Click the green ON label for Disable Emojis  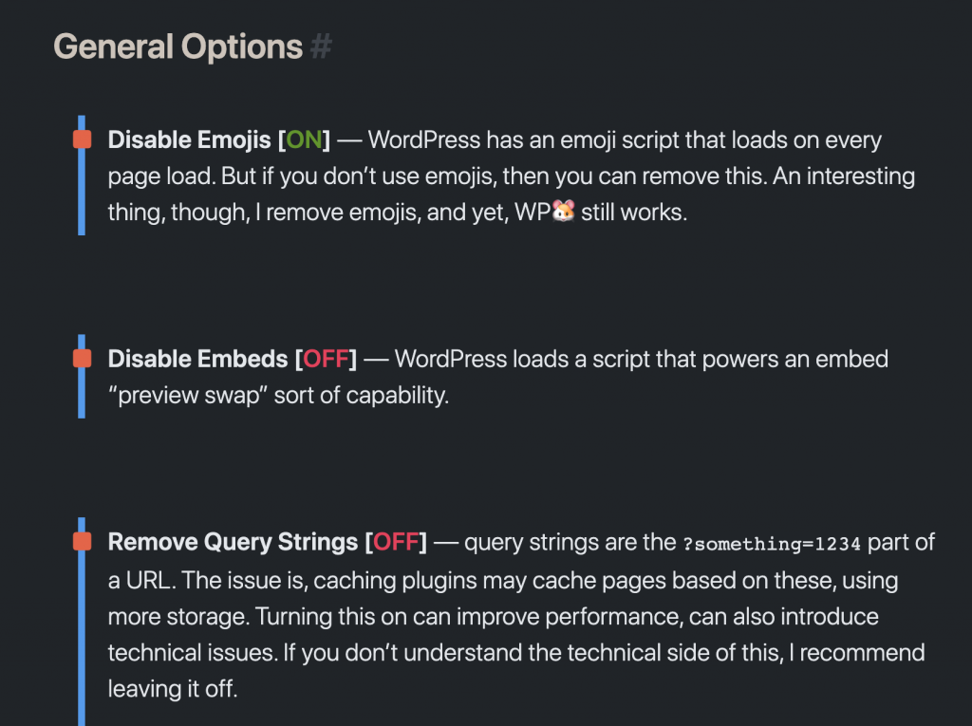point(304,140)
